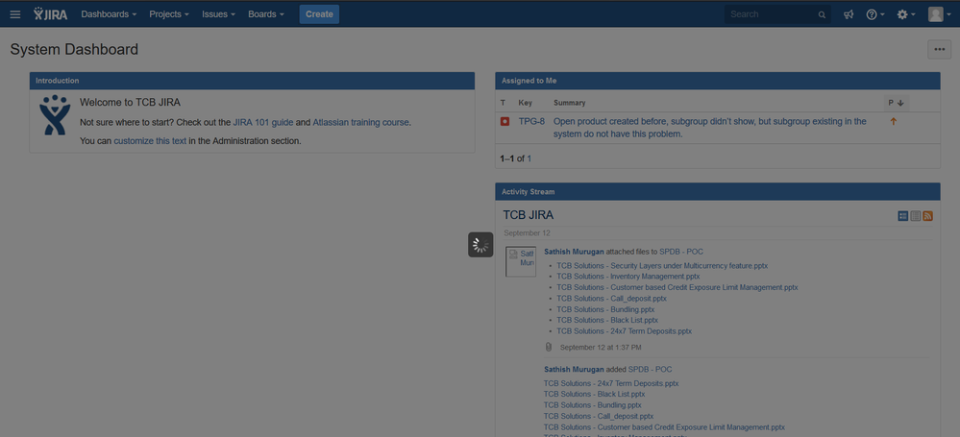
Task: Open the JIRA 101 guide link
Action: click(263, 122)
